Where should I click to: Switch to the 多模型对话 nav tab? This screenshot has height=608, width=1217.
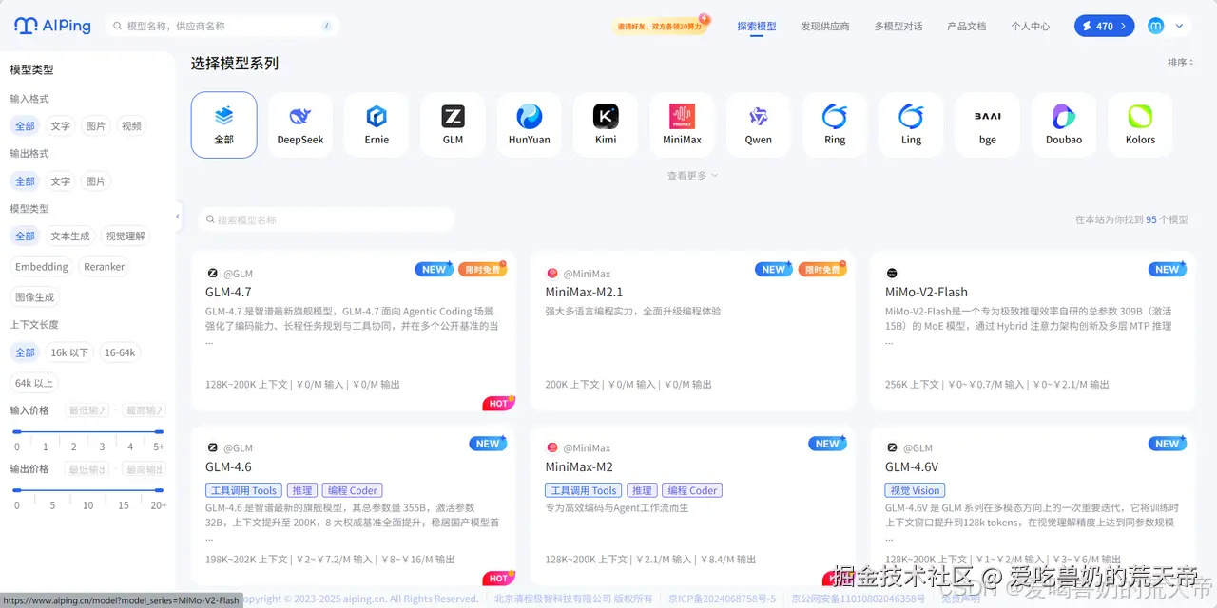coord(897,27)
